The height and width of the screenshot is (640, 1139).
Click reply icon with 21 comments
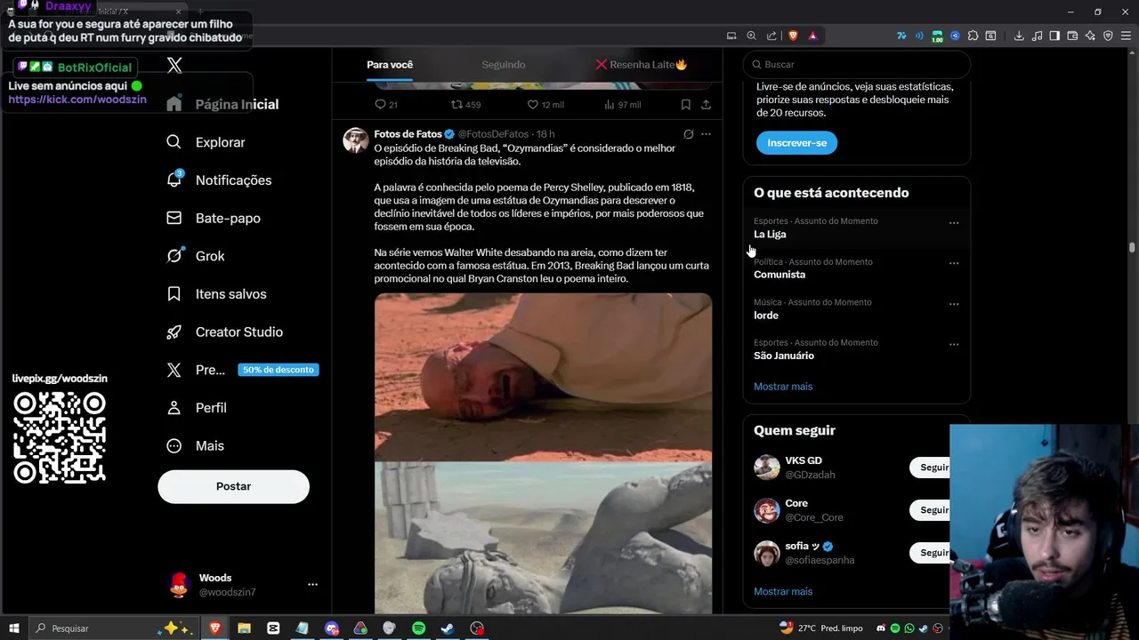coord(380,105)
